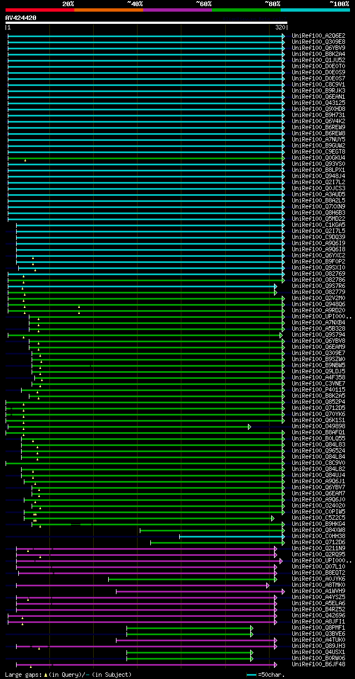Open hit UniRef100_A2Q6E2

pos(318,36)
